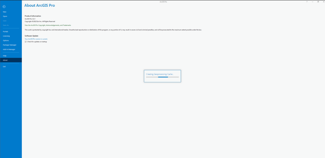
Task: Click the greyed-out Save As entry
Action: point(6,25)
